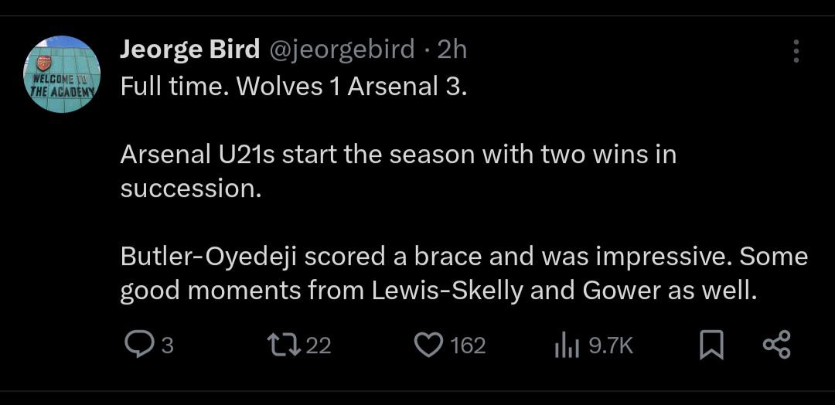This screenshot has width=835, height=405.
Task: Open Jeorge Bird's profile via display name
Action: coord(189,49)
